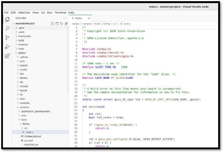Click line number 21 in the gutter
This screenshot has height=153, width=224.
coord(76,99)
